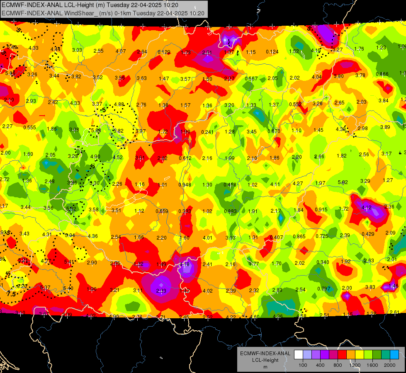
Task: Click the 7.5 dotted contour label
Action: click(11, 294)
